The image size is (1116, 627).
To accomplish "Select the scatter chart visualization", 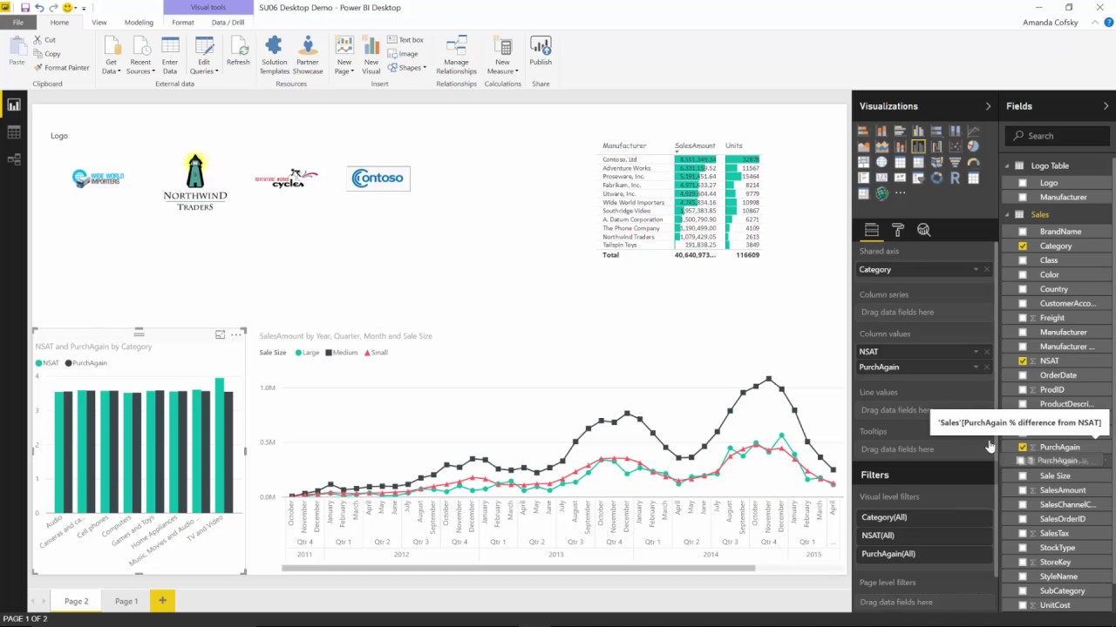I will tap(956, 146).
